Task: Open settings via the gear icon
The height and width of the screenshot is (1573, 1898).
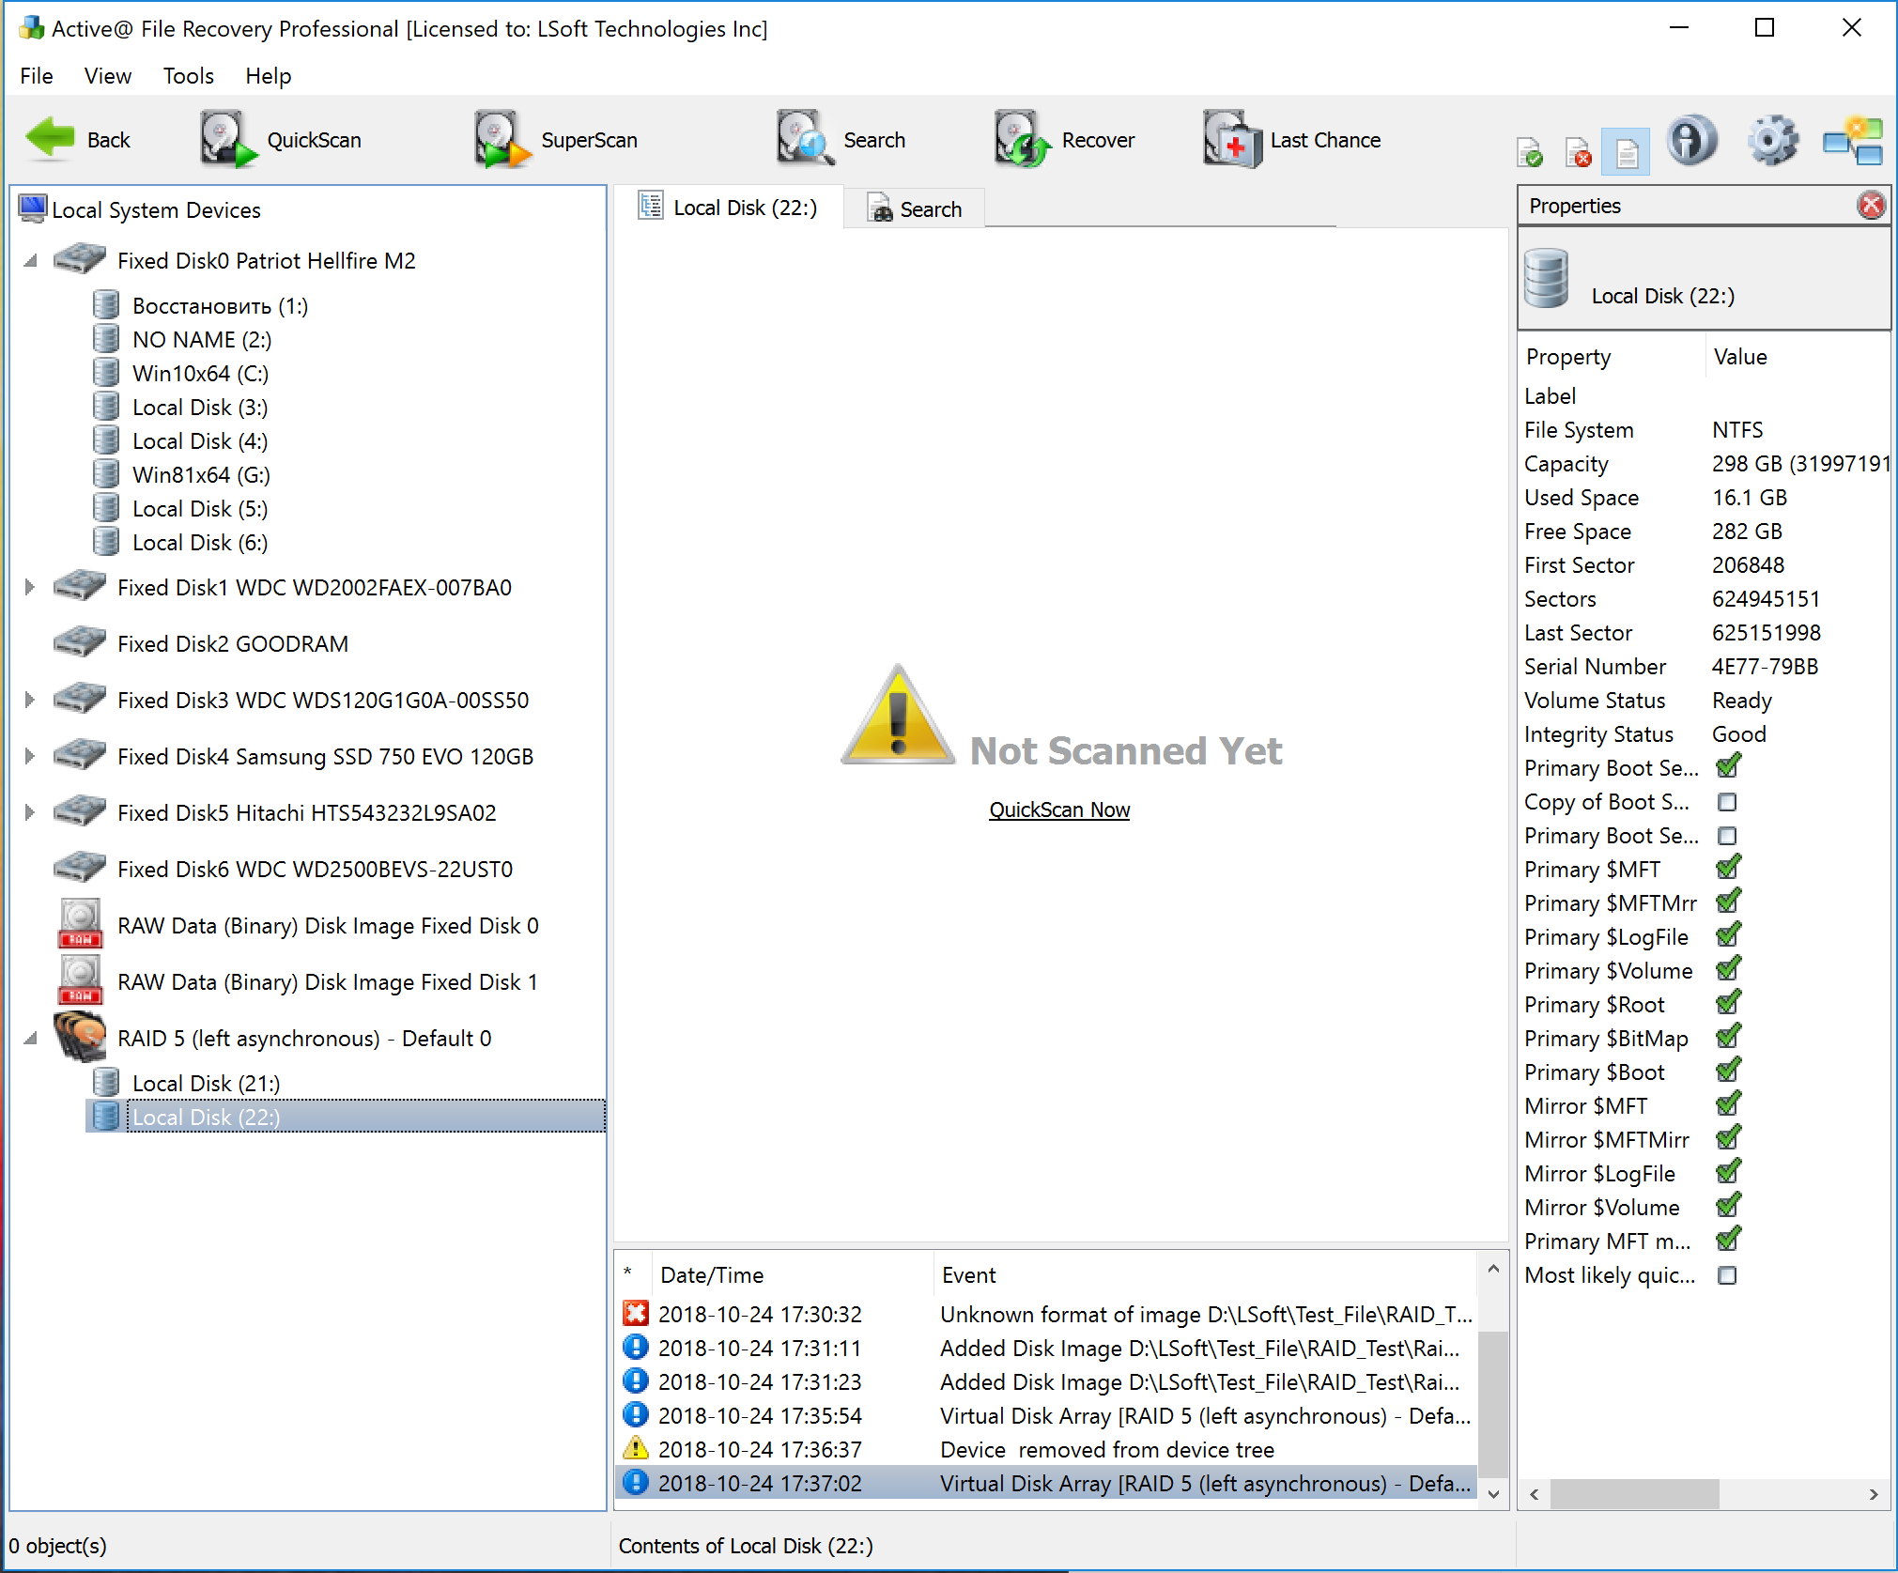Action: pyautogui.click(x=1772, y=141)
